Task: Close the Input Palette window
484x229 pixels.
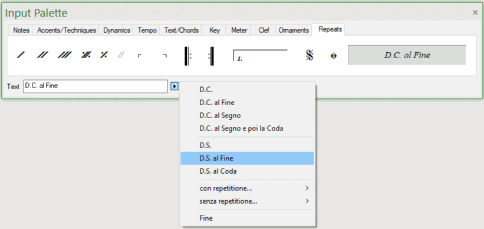Action: [x=475, y=12]
